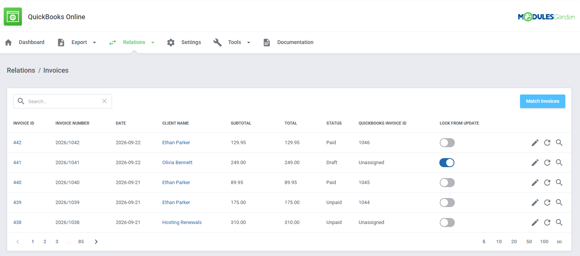Screen dimensions: 580x256
Task: Open Ethan Parker link in invoice 440 row
Action: (176, 183)
